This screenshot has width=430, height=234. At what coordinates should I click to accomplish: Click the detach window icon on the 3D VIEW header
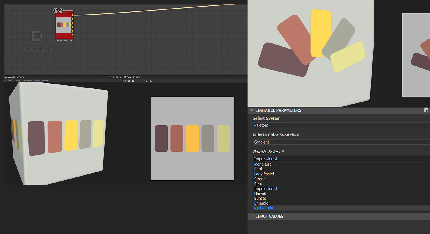tap(113, 77)
